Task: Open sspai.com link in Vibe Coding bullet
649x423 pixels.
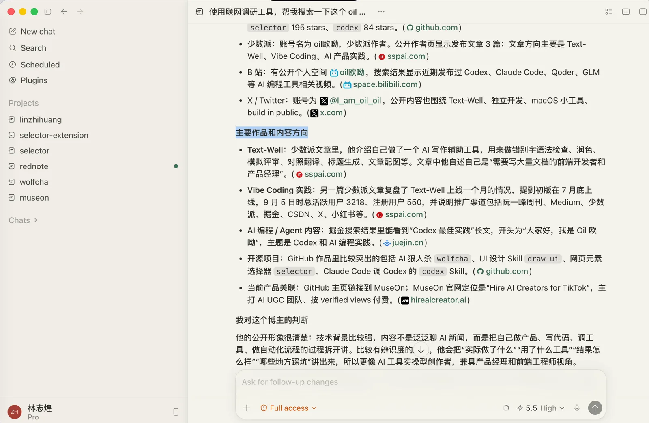Action: (400, 214)
